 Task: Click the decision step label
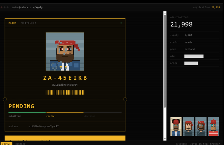point(90,116)
